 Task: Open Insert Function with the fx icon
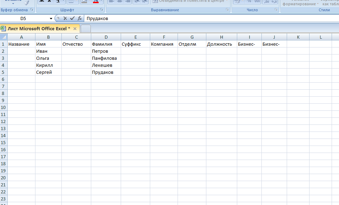[x=80, y=18]
